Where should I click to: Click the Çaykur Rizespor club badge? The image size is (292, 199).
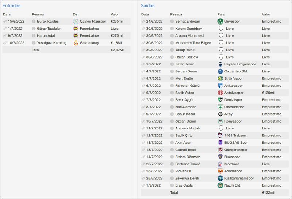76,22
